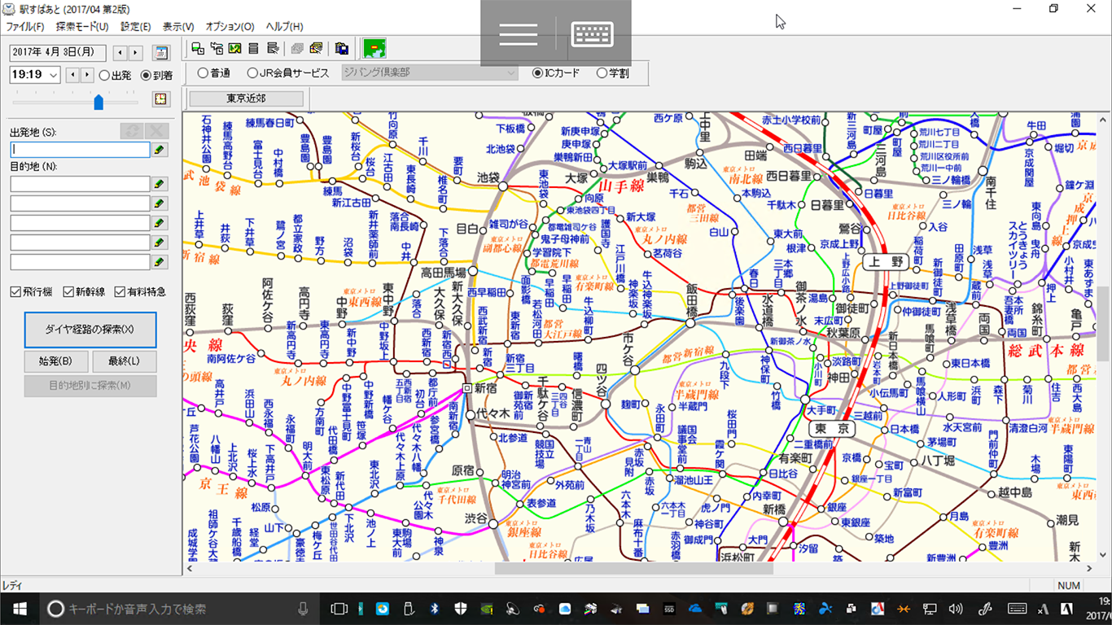This screenshot has height=625, width=1112.
Task: Expand the 19:19 time dropdown
Action: click(54, 76)
